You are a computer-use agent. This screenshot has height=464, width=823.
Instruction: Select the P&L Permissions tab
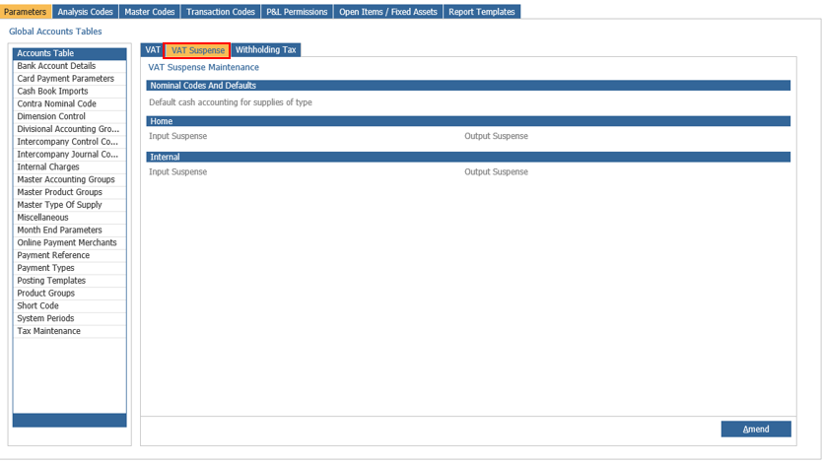click(297, 12)
